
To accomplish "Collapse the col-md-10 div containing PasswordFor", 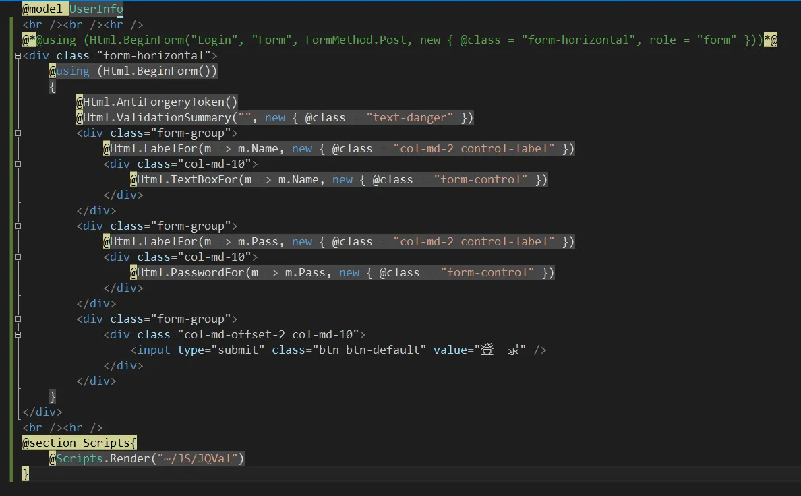I will point(18,257).
